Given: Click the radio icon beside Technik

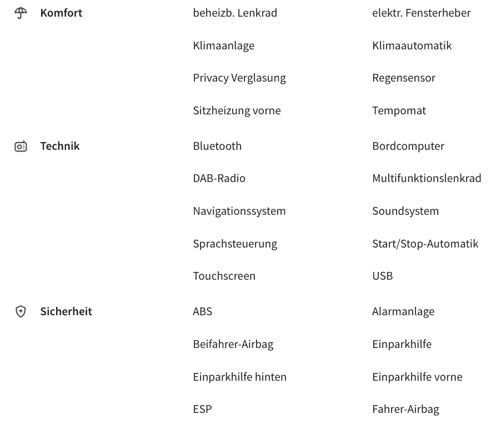Looking at the screenshot, I should (21, 147).
